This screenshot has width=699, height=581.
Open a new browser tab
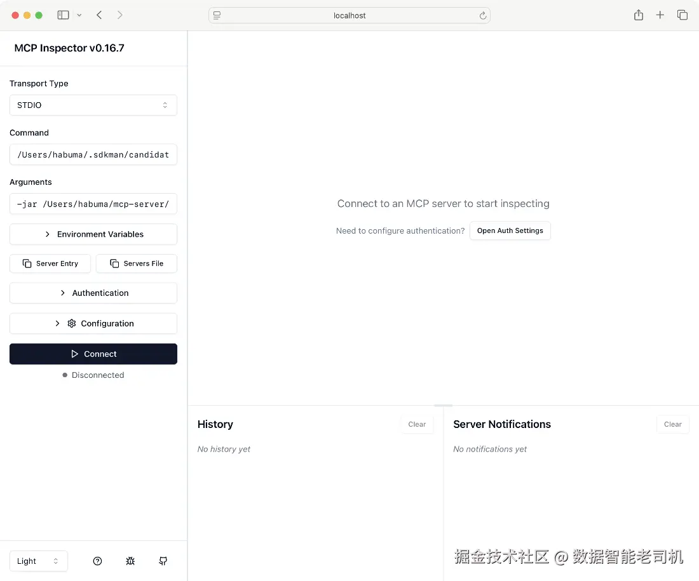660,15
